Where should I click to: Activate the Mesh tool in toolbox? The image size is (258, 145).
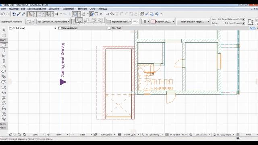pyautogui.click(x=4, y=119)
